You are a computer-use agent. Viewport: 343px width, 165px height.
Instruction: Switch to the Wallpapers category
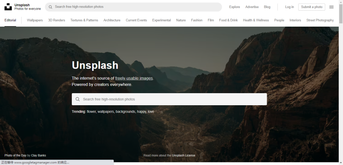pyautogui.click(x=35, y=20)
